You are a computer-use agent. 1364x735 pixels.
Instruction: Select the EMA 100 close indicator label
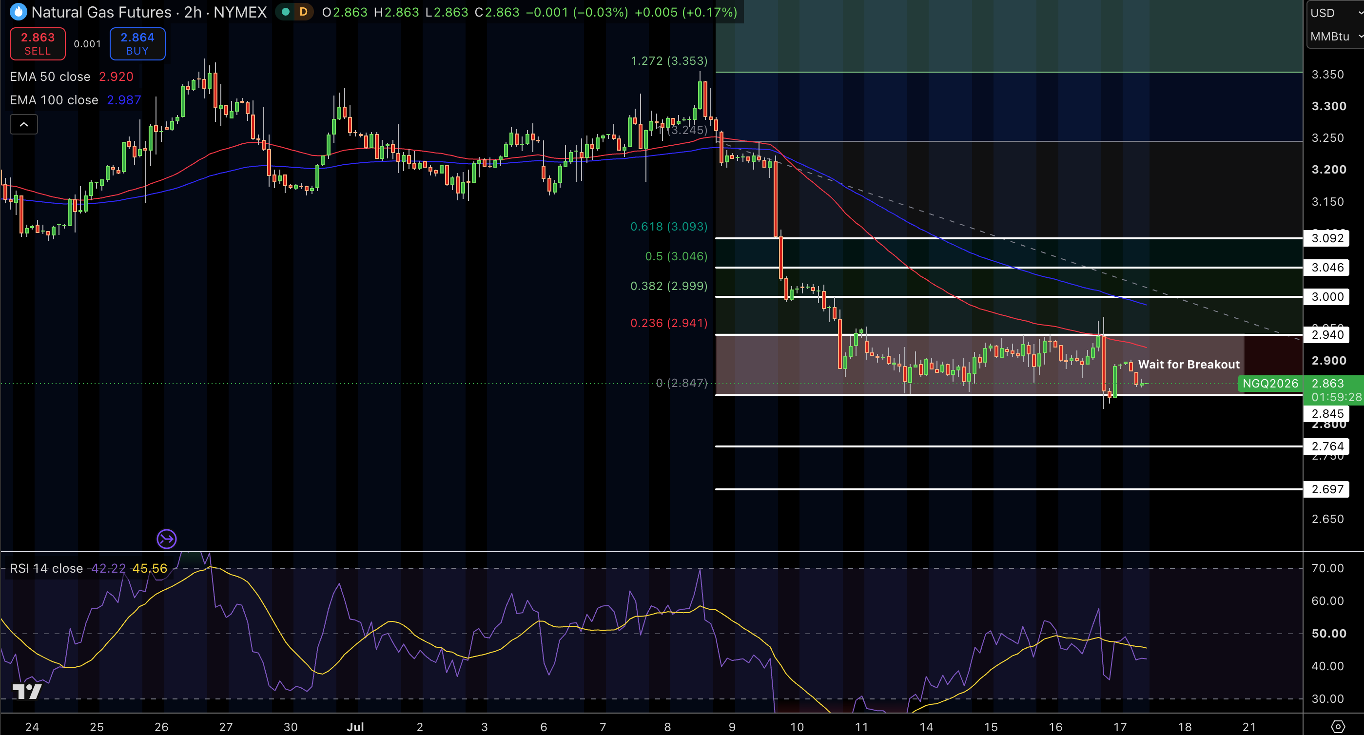click(x=54, y=100)
